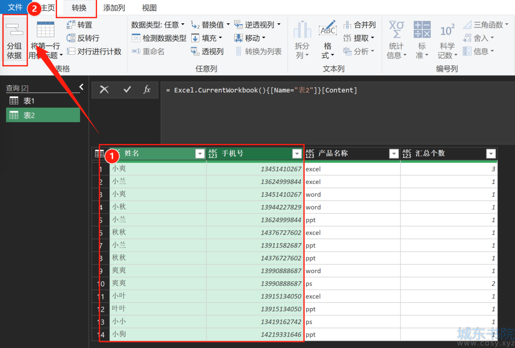Click the cell with phone 13911582687

tap(255, 245)
